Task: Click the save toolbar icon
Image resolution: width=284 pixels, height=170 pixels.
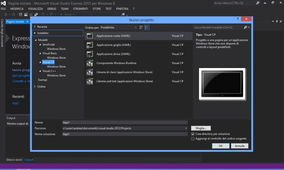Action: (31, 14)
